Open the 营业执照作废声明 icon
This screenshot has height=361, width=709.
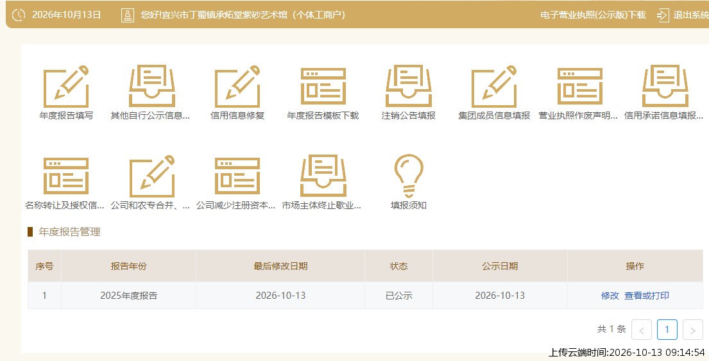tap(579, 87)
